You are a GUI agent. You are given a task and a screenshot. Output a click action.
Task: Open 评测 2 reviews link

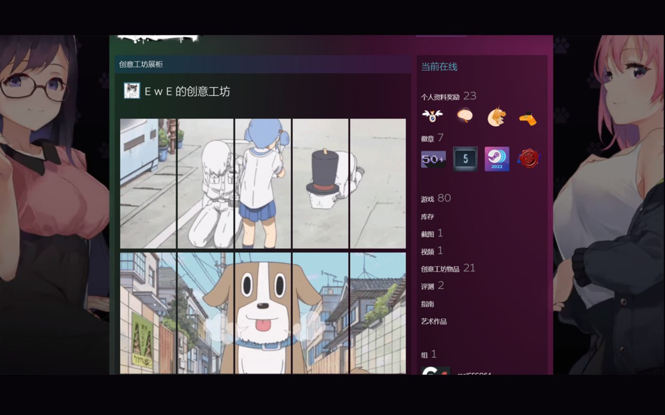(432, 286)
